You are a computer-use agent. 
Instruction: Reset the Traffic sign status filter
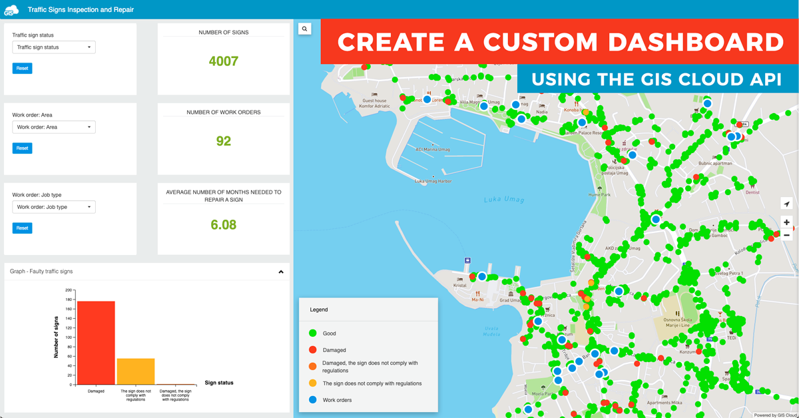pos(22,69)
